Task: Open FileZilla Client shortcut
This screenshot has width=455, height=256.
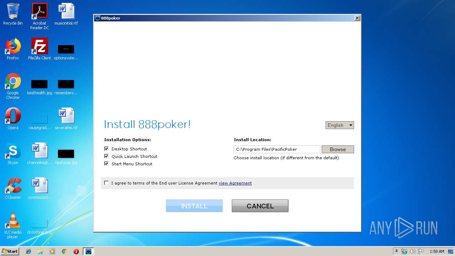Action: [x=39, y=49]
